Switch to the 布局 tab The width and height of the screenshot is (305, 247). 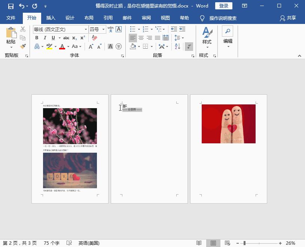(x=89, y=18)
